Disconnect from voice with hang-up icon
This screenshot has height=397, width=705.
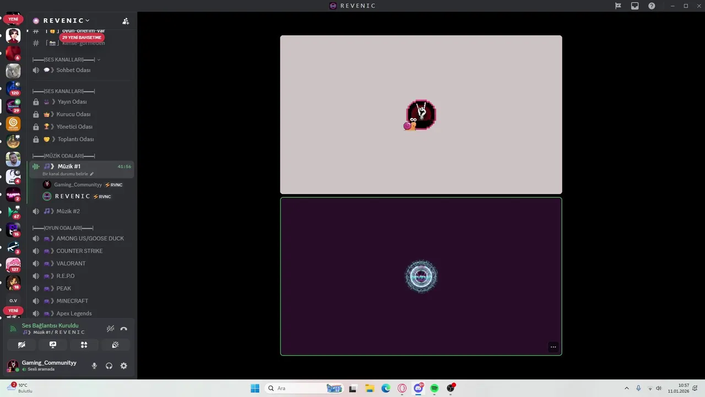click(x=124, y=329)
